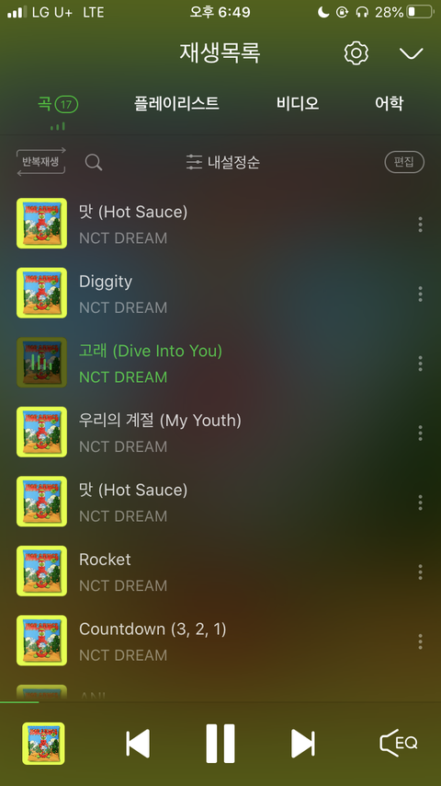Open more options for 고래 (Dive Into You)
Screen dimensions: 441x786
(x=420, y=364)
